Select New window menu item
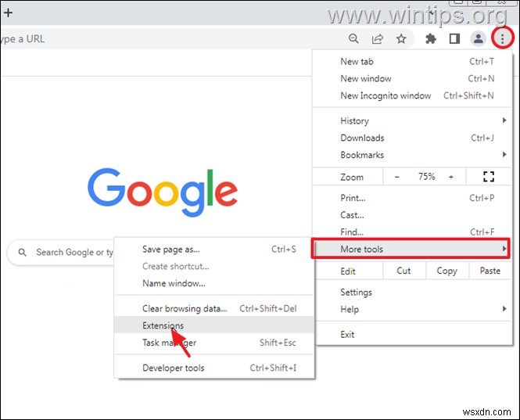This screenshot has width=520, height=420. pyautogui.click(x=412, y=79)
